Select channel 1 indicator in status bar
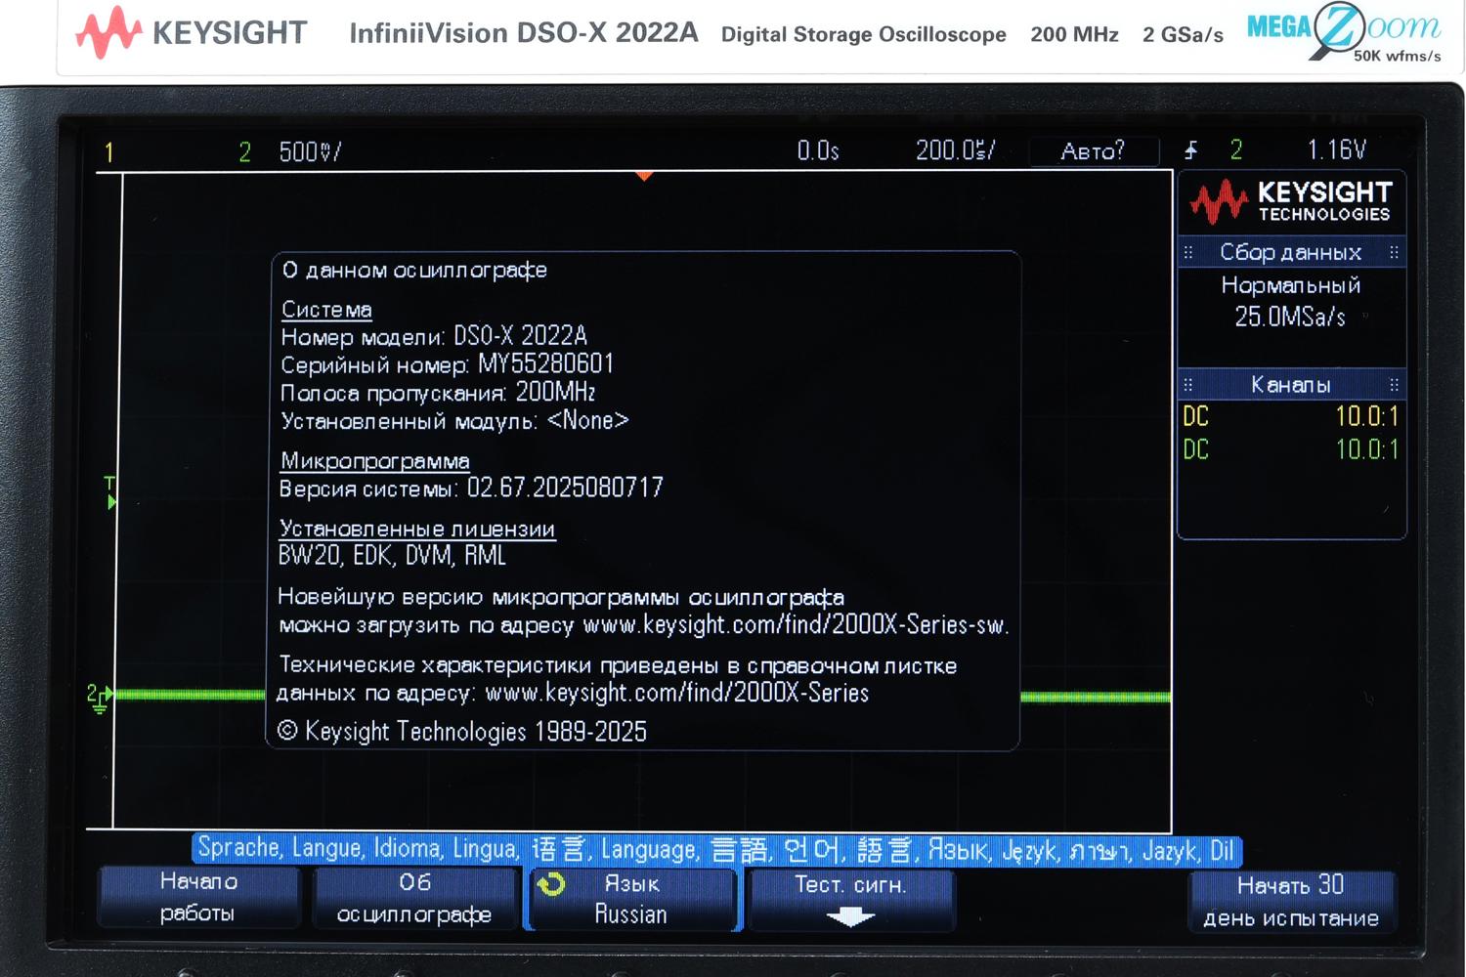This screenshot has height=977, width=1466. [109, 152]
